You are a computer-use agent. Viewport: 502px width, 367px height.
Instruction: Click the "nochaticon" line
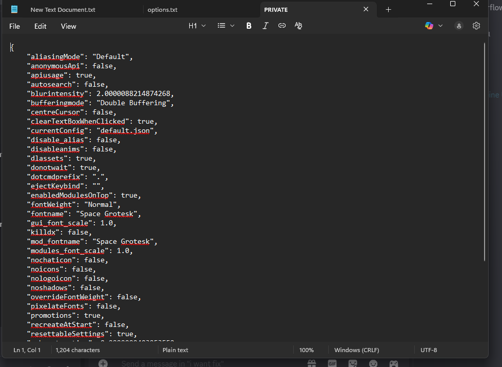click(x=68, y=260)
